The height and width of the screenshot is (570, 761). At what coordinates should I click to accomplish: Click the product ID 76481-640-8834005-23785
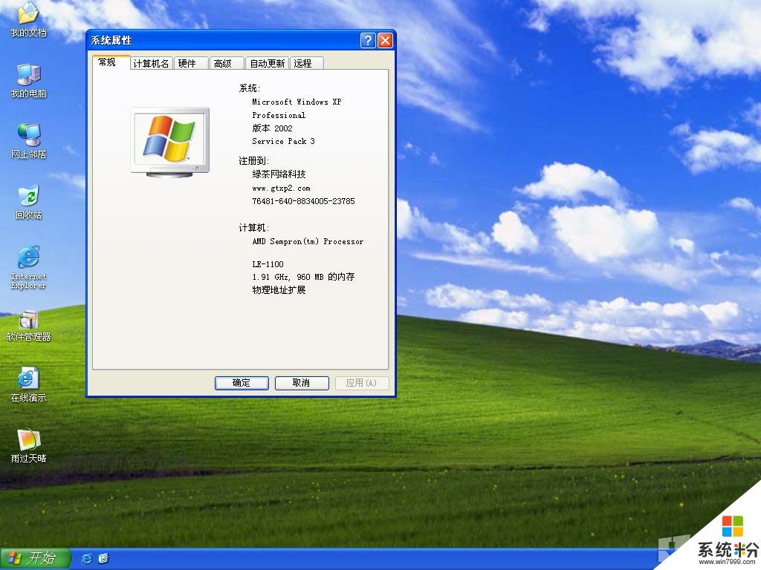click(x=303, y=201)
